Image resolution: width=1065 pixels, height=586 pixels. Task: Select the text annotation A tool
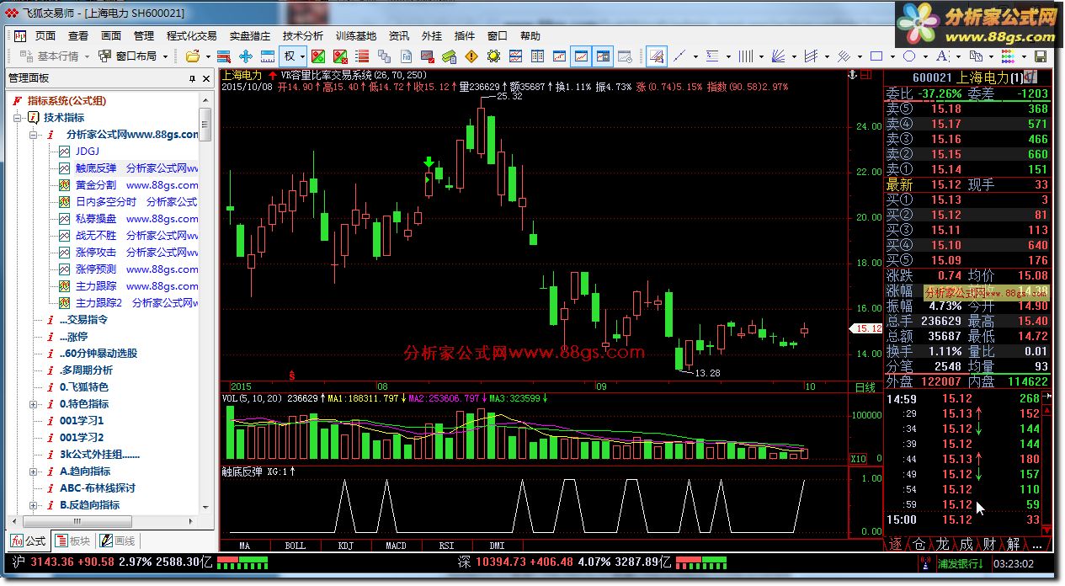pyautogui.click(x=941, y=56)
